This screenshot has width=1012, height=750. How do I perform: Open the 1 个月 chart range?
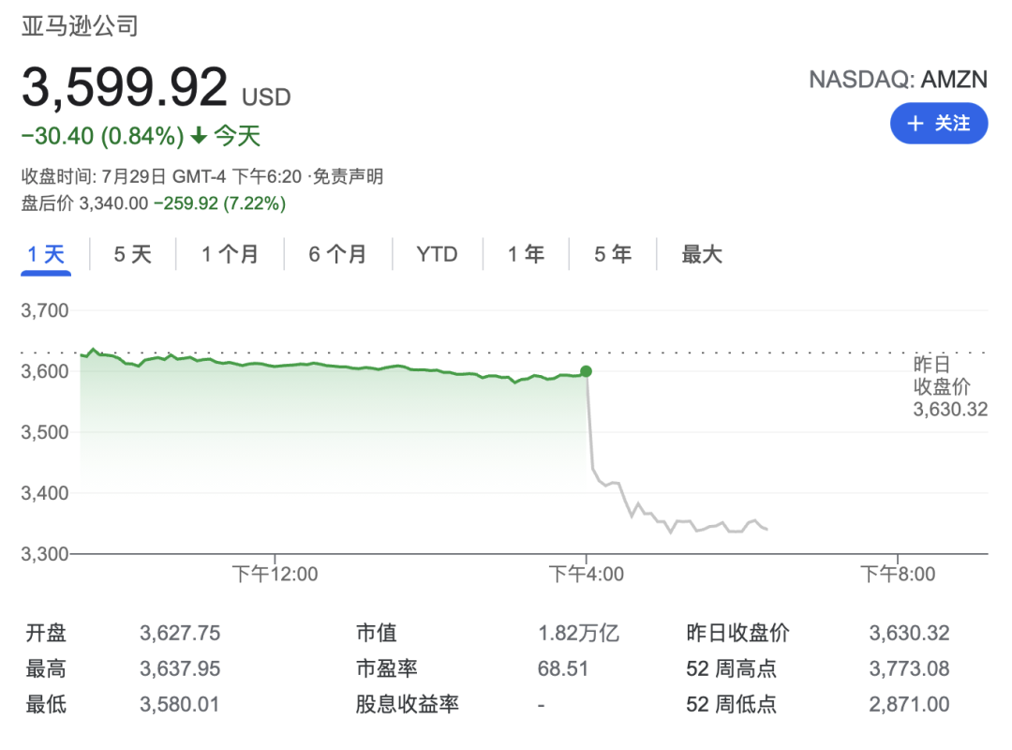click(230, 254)
